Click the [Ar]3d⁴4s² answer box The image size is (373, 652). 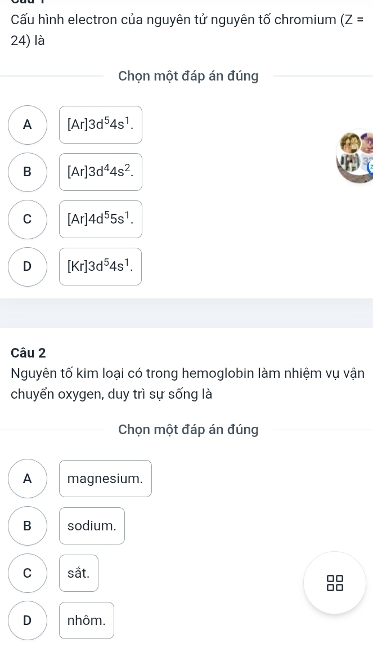(101, 172)
